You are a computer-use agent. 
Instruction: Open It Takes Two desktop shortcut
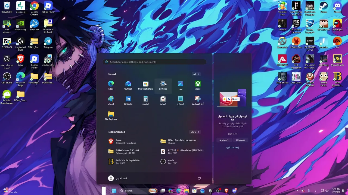point(296,43)
